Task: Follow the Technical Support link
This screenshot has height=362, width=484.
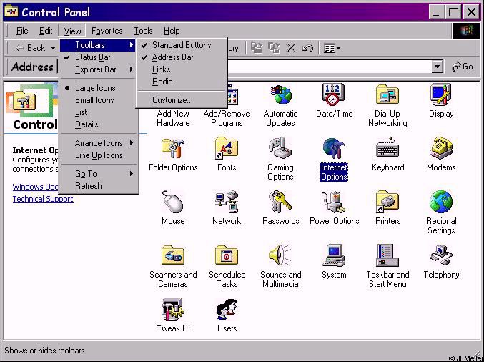Action: (43, 199)
